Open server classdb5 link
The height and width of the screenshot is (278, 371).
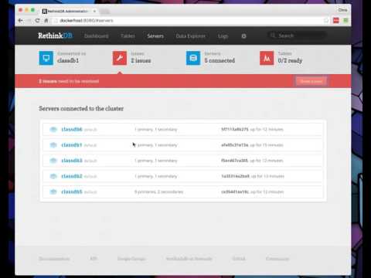tap(72, 192)
